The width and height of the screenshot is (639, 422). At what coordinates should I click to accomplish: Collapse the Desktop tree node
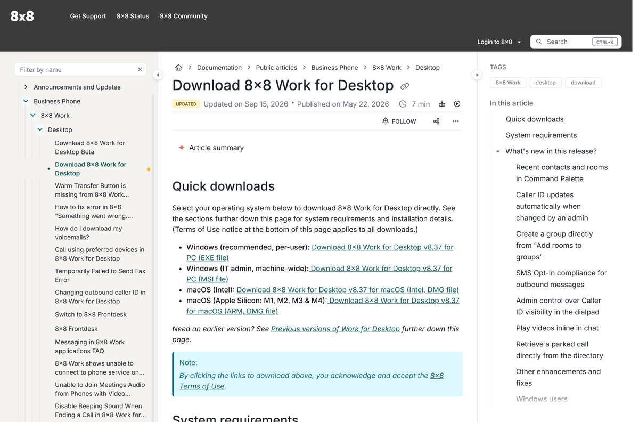click(x=40, y=129)
